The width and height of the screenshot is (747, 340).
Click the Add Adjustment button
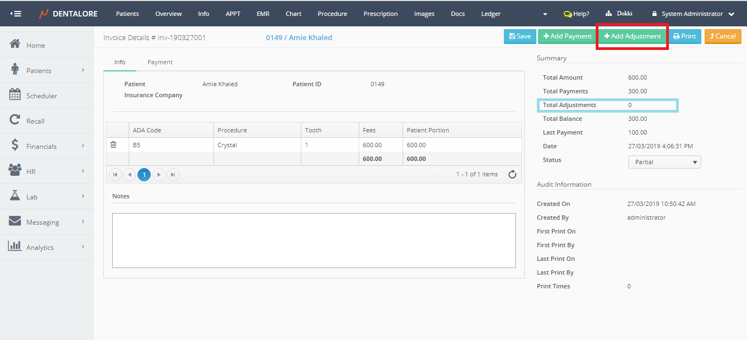633,36
